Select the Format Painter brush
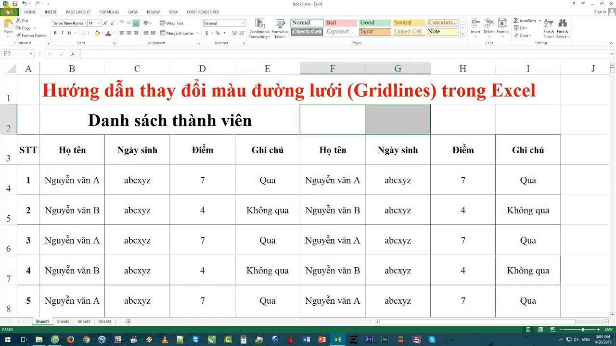This screenshot has width=616, height=346. coord(18,36)
